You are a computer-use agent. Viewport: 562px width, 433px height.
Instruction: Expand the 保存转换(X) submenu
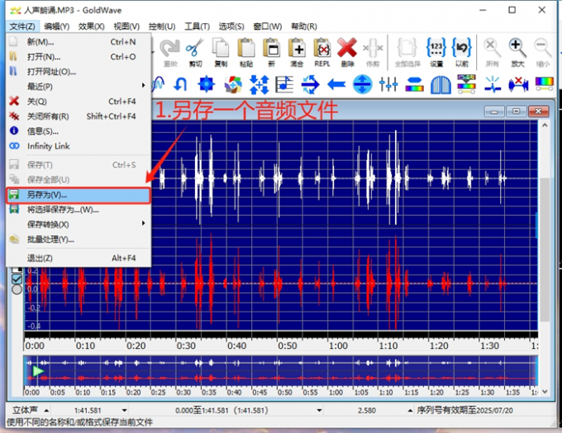[x=79, y=224]
